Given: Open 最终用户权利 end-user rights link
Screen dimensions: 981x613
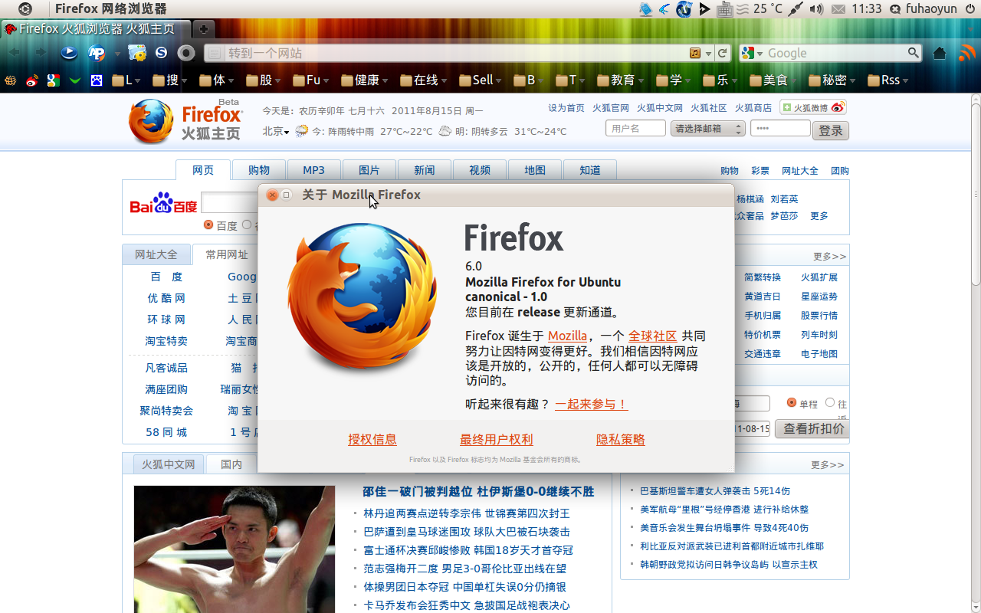Looking at the screenshot, I should 496,439.
